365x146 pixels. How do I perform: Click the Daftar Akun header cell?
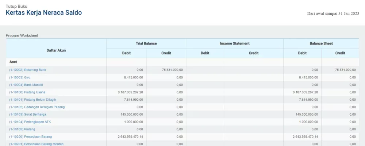pos(56,50)
